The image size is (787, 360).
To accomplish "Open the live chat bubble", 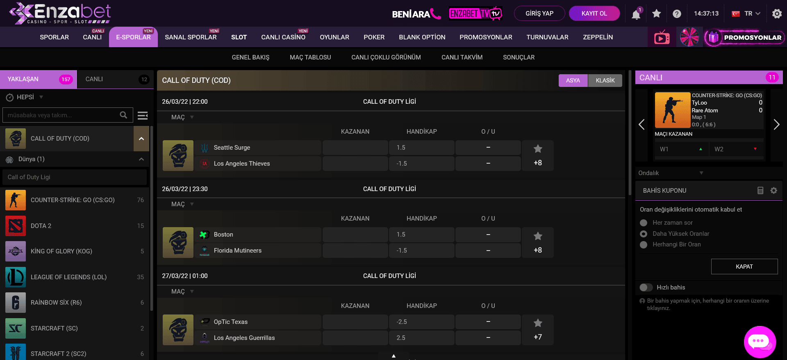I will pyautogui.click(x=760, y=342).
